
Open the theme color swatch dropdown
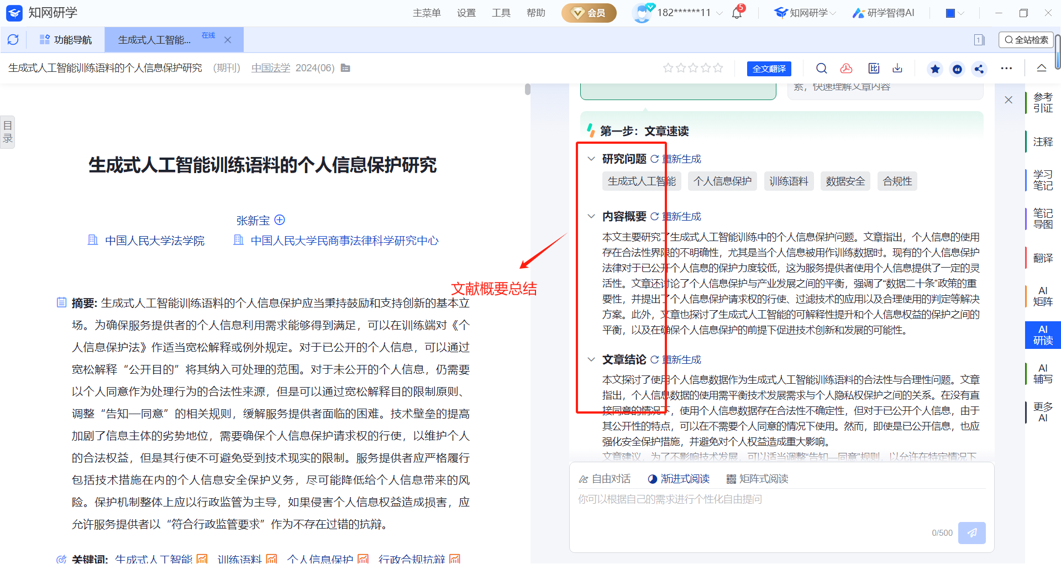click(x=955, y=13)
